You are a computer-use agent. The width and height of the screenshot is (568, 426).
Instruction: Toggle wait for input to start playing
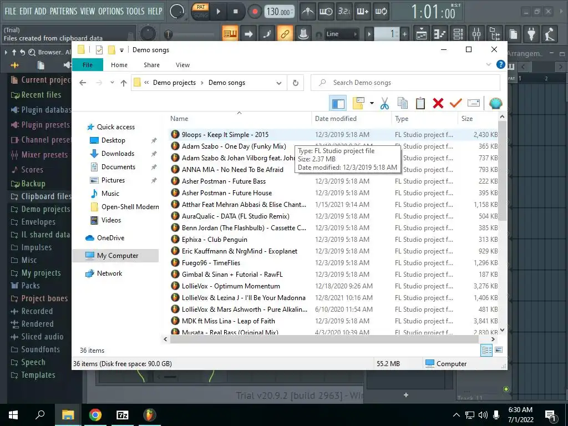click(326, 12)
